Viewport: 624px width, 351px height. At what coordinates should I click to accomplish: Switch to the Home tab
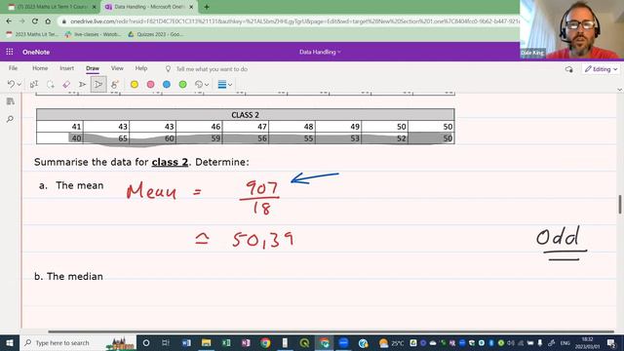(40, 68)
